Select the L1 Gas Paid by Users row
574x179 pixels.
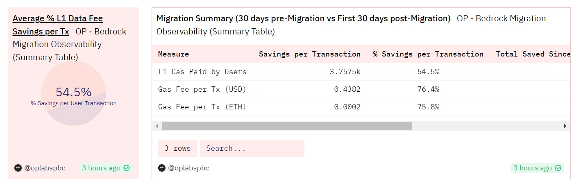point(202,72)
